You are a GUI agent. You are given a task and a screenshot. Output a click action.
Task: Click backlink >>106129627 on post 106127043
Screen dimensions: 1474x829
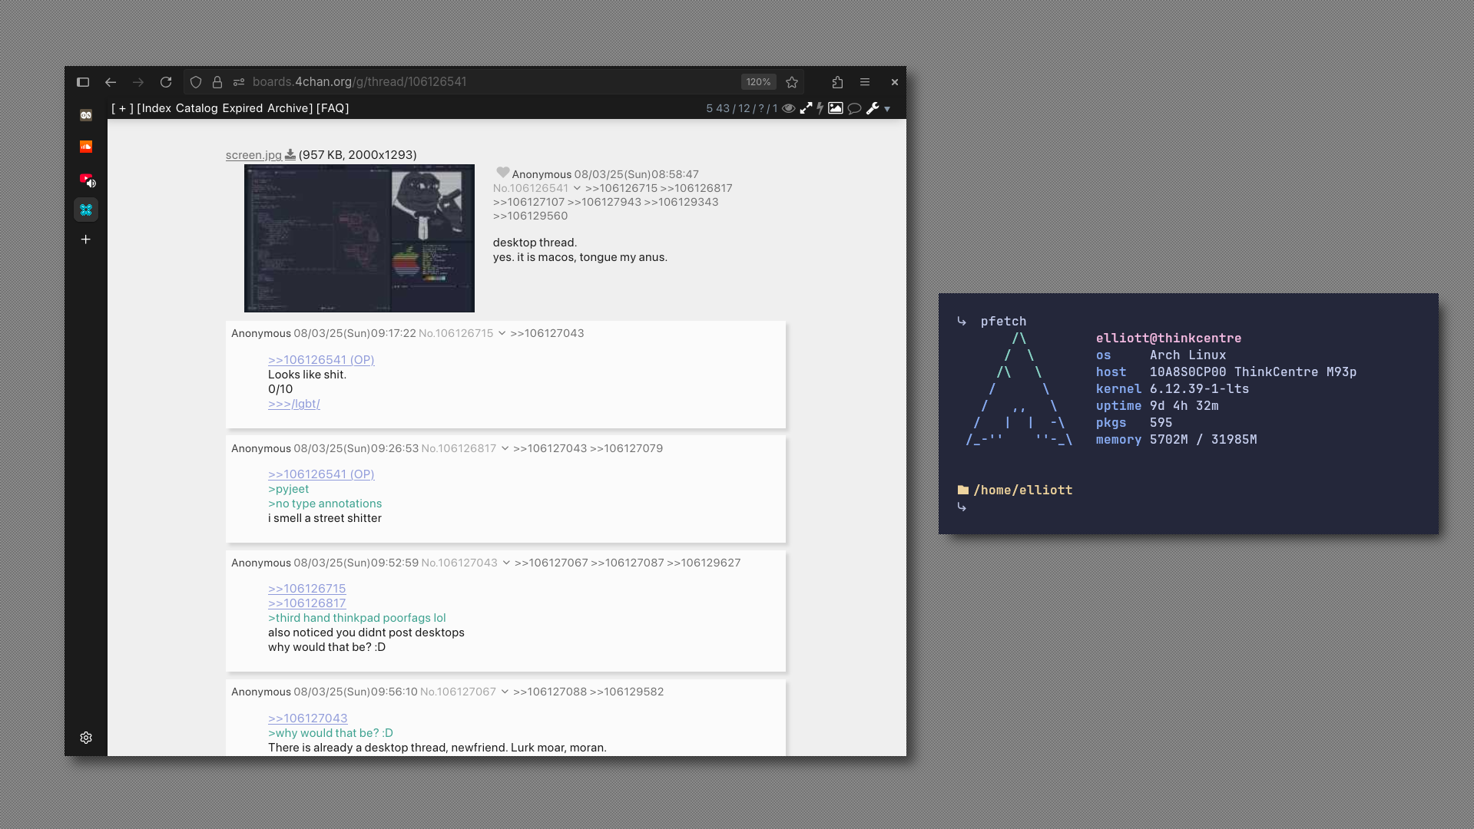[704, 563]
